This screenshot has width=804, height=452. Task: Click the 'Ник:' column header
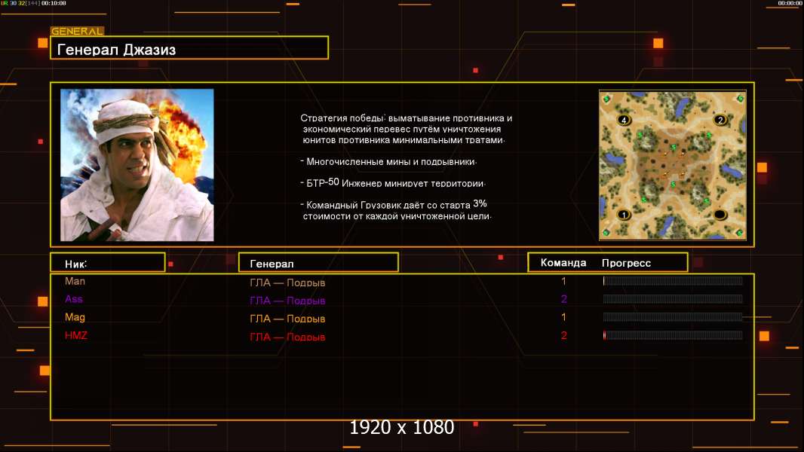76,264
